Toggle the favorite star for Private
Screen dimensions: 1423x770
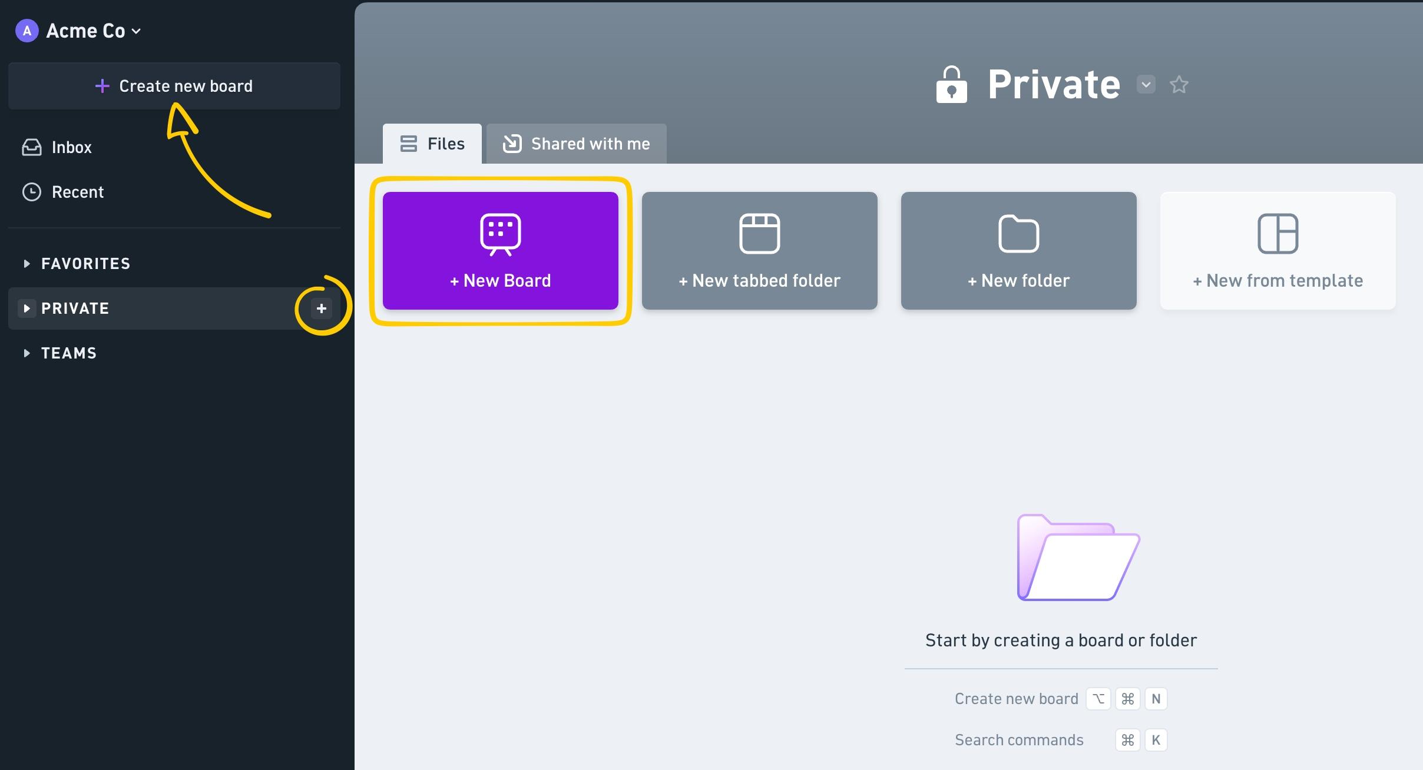1179,85
